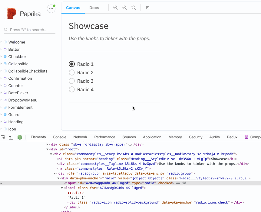The width and height of the screenshot is (261, 212).
Task: Click the Tagline div DOM line
Action: point(153,164)
